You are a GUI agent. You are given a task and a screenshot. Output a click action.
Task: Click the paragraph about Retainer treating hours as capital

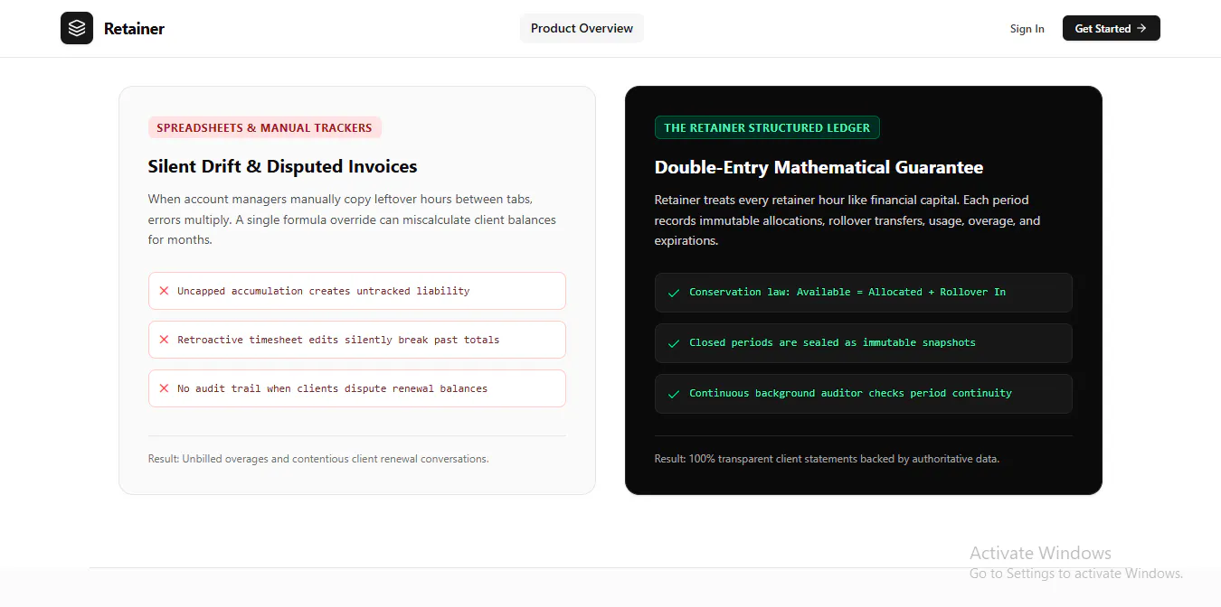click(x=848, y=219)
